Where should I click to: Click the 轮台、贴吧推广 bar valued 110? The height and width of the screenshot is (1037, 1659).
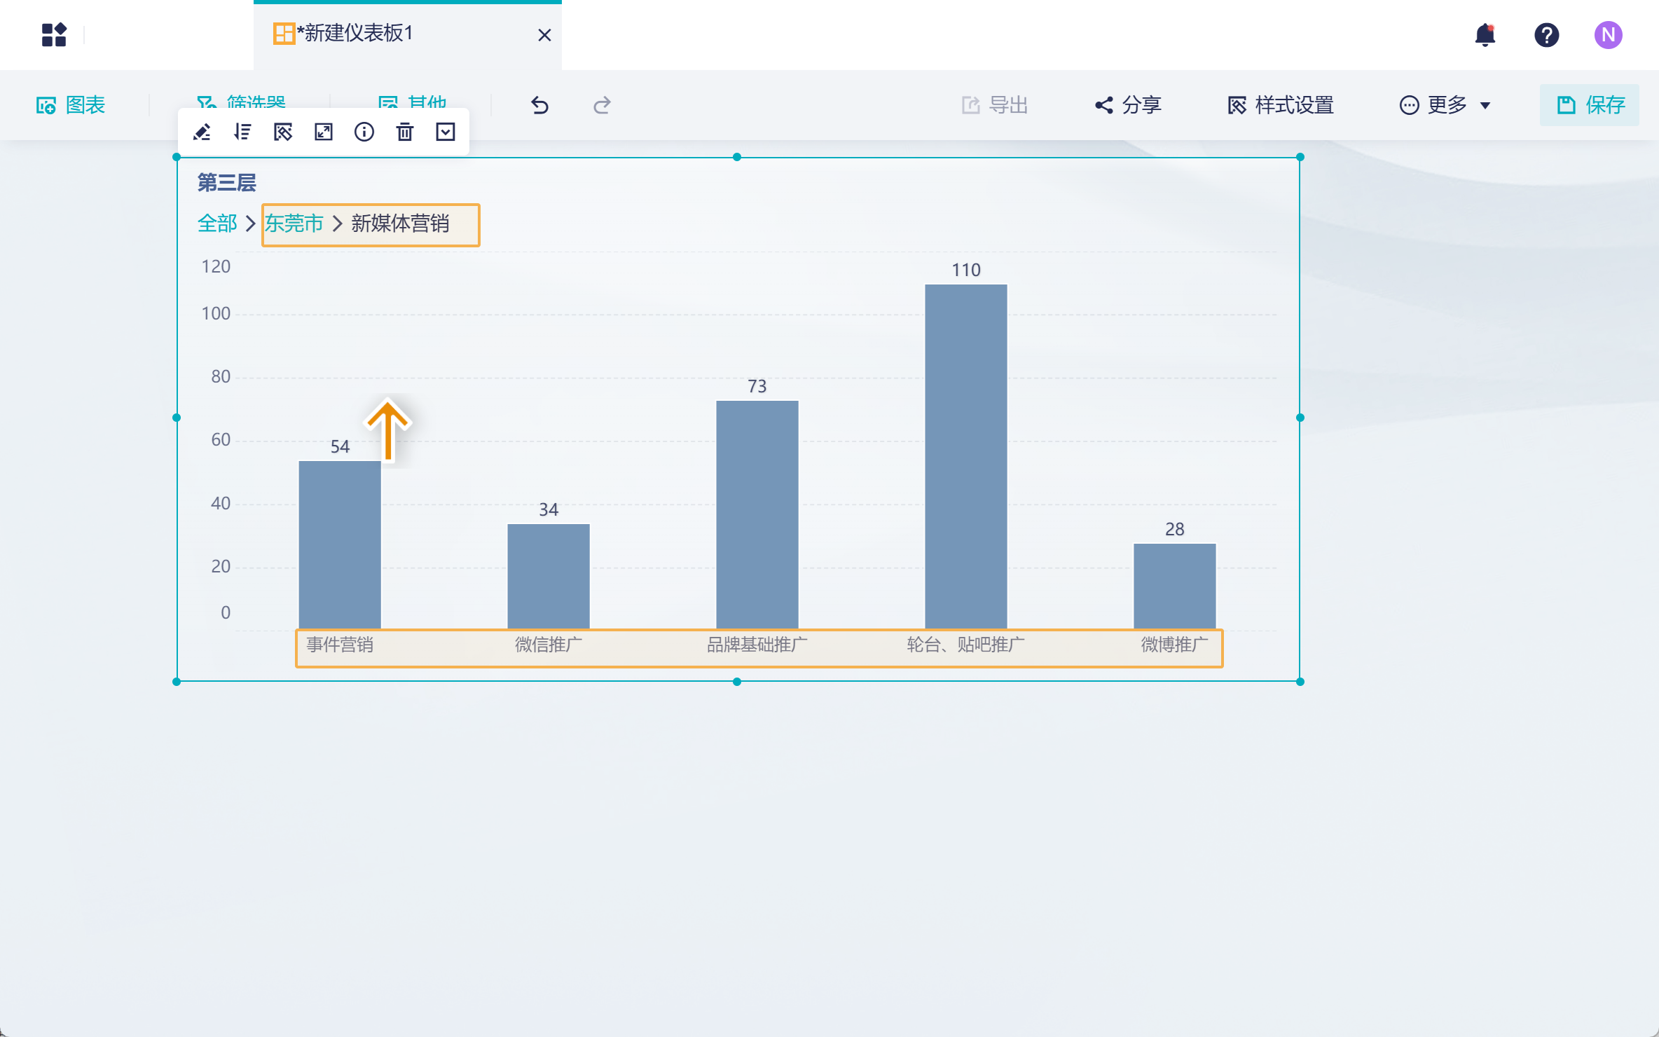tap(966, 457)
